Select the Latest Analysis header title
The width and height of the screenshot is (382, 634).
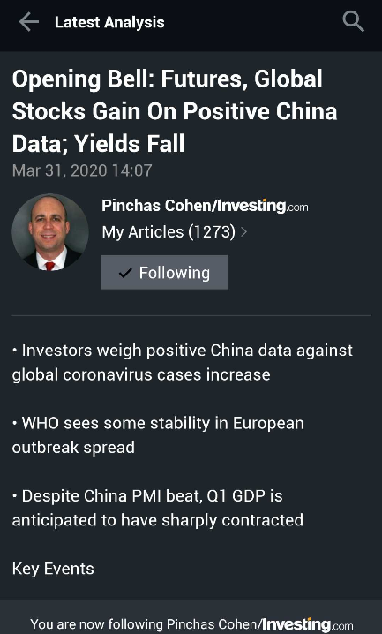(109, 22)
